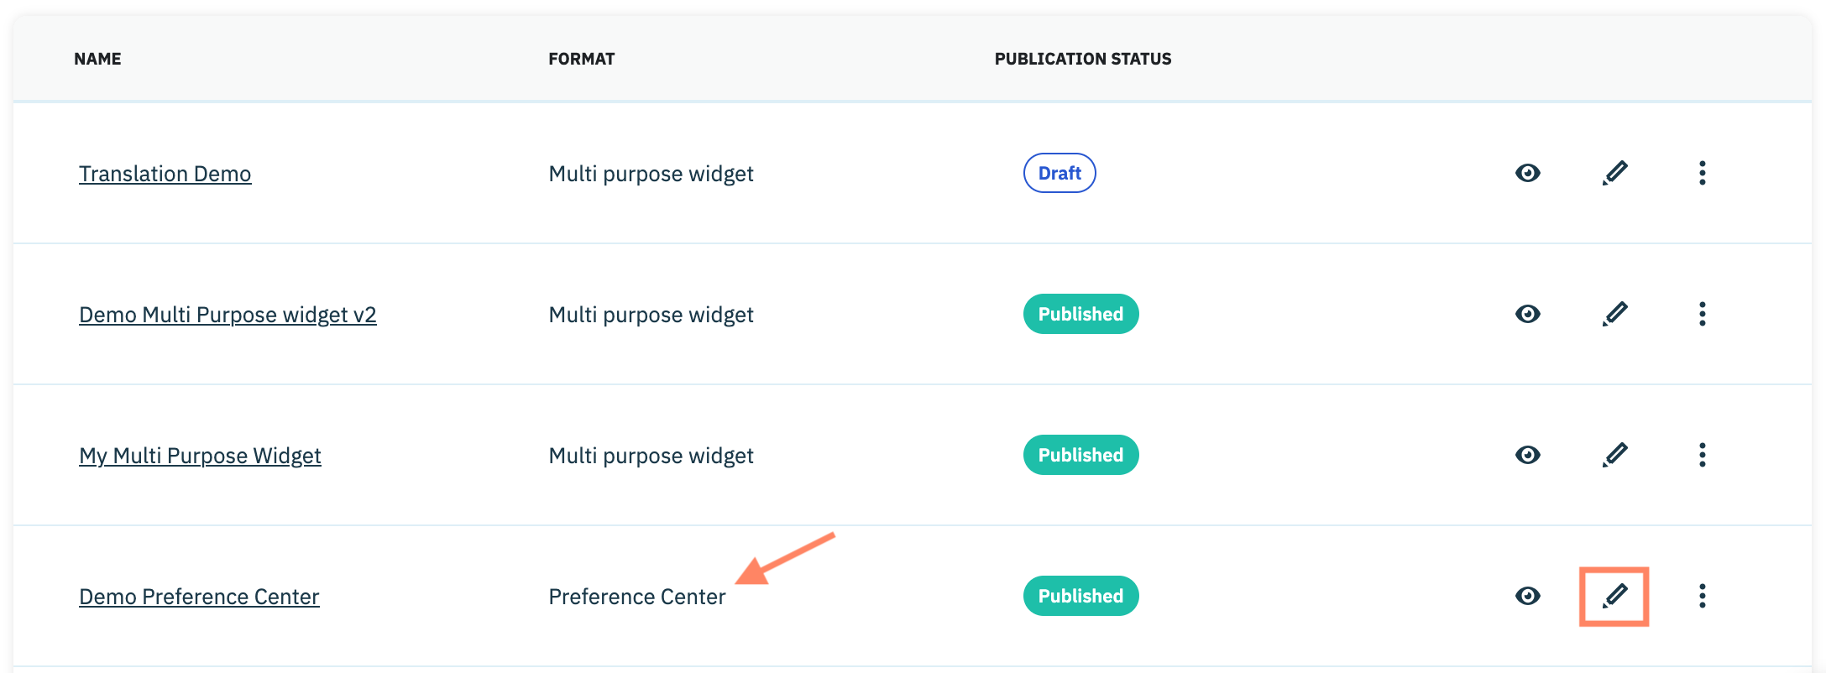This screenshot has height=673, width=1826.
Task: Edit Translation Demo using pencil icon
Action: point(1614,173)
